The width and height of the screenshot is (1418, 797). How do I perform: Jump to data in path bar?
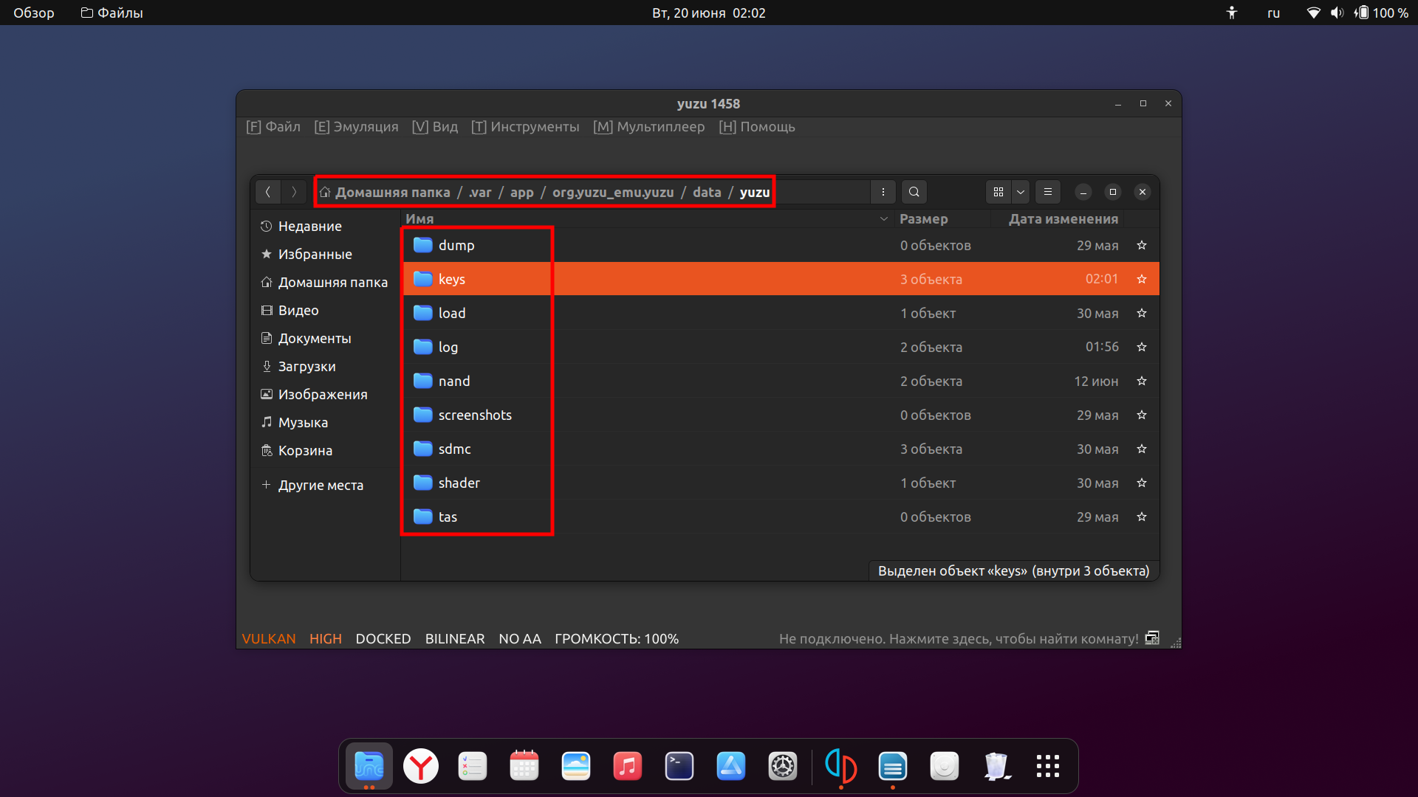707,192
